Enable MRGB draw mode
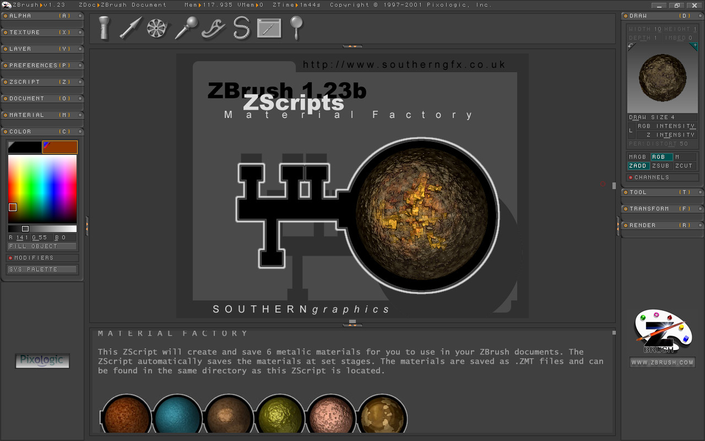705x441 pixels. click(x=638, y=157)
